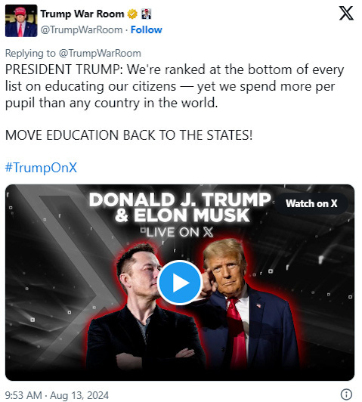Click the gold verified badge
This screenshot has height=402, width=362.
tap(132, 14)
